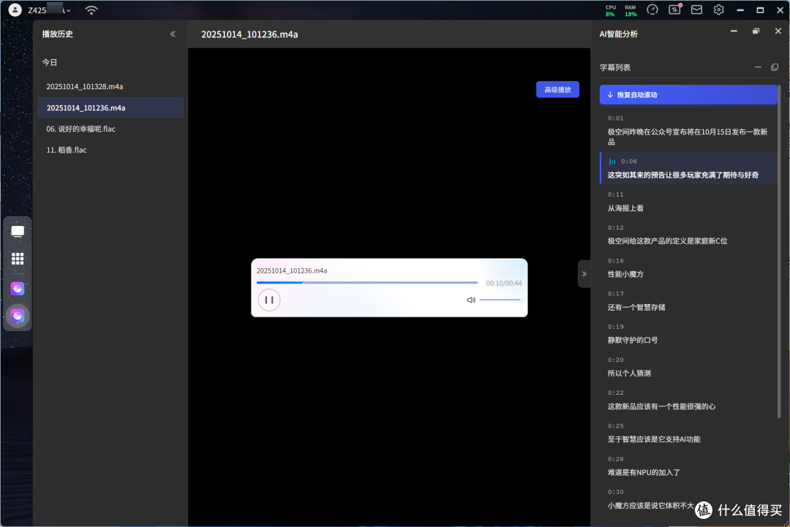790x527 pixels.
Task: Open the active purple player app in the dock
Action: click(x=18, y=316)
